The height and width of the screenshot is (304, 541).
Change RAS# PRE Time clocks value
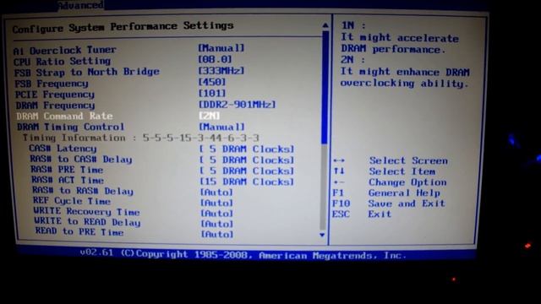tap(247, 171)
